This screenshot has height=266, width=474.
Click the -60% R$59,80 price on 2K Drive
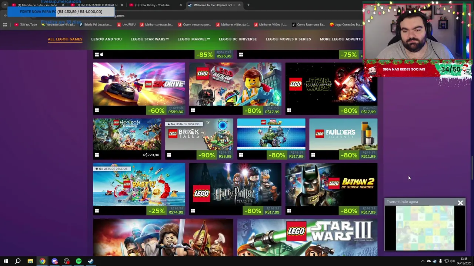pos(166,110)
